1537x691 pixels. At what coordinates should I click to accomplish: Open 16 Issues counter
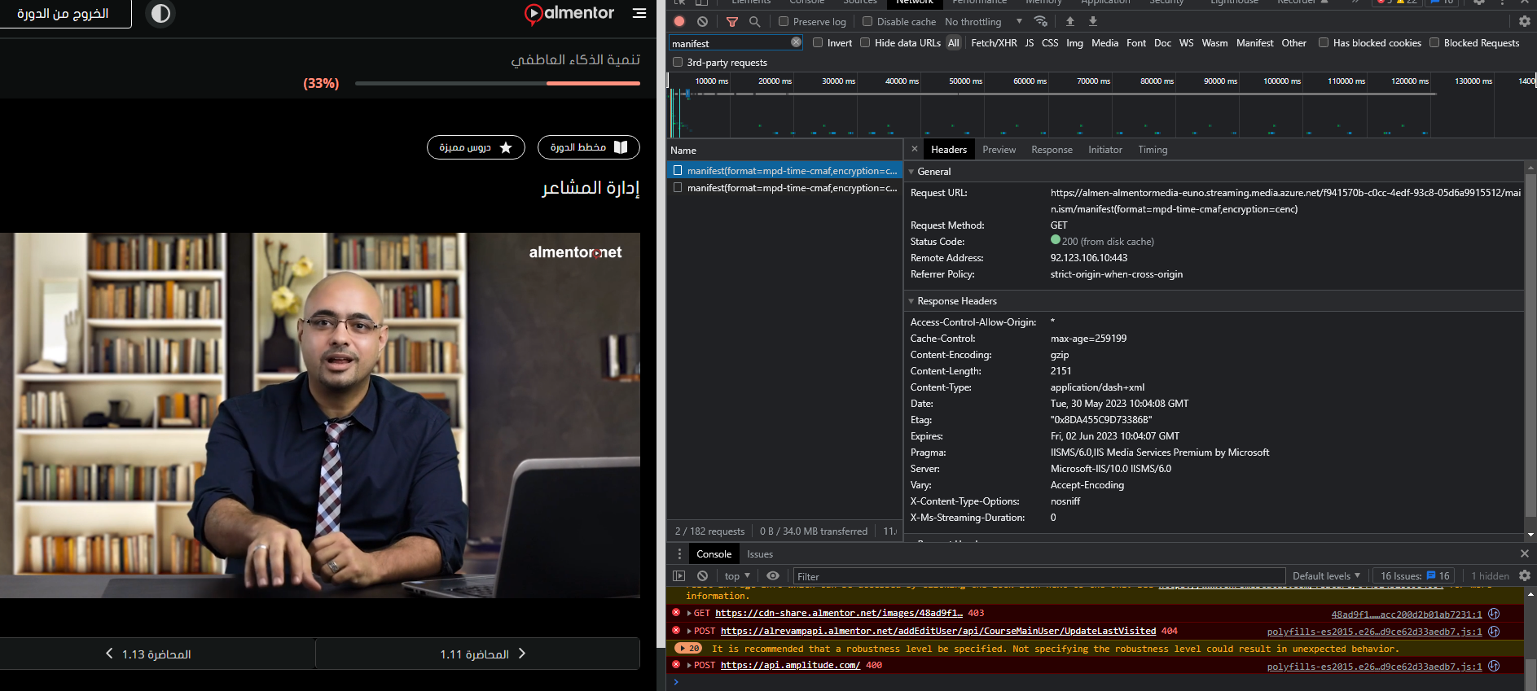point(1415,575)
